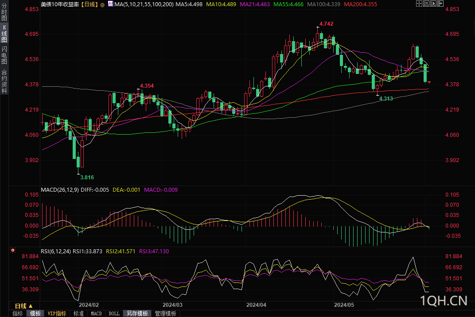Click the 美债10年收益率 chart title
This screenshot has height=317, width=475.
(x=60, y=4)
